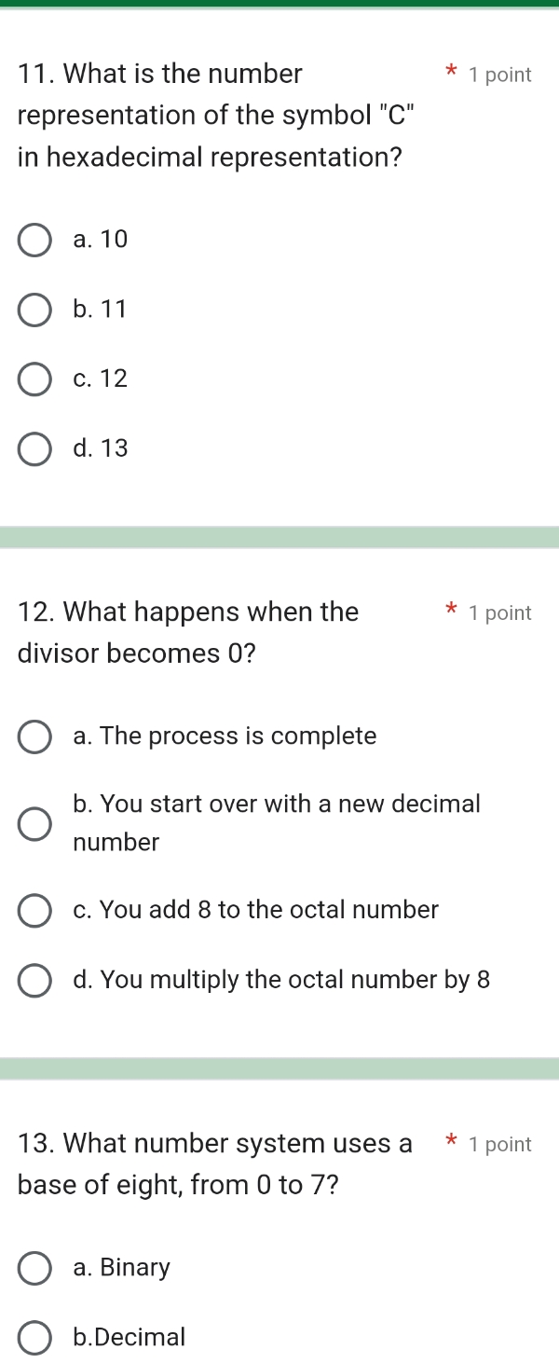Click the "1 point" label on question 11
The width and height of the screenshot is (559, 1363).
500,75
